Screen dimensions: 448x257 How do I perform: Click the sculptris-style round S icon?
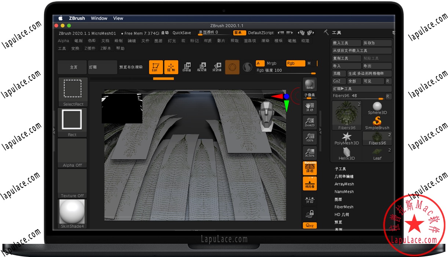pyautogui.click(x=247, y=67)
